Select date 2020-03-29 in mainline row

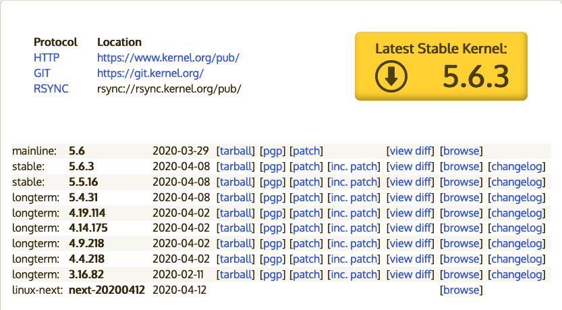181,151
